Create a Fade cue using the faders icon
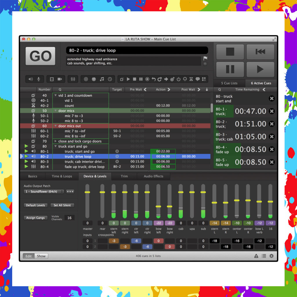Image resolution: width=297 pixels, height=297 pixels. click(73, 79)
